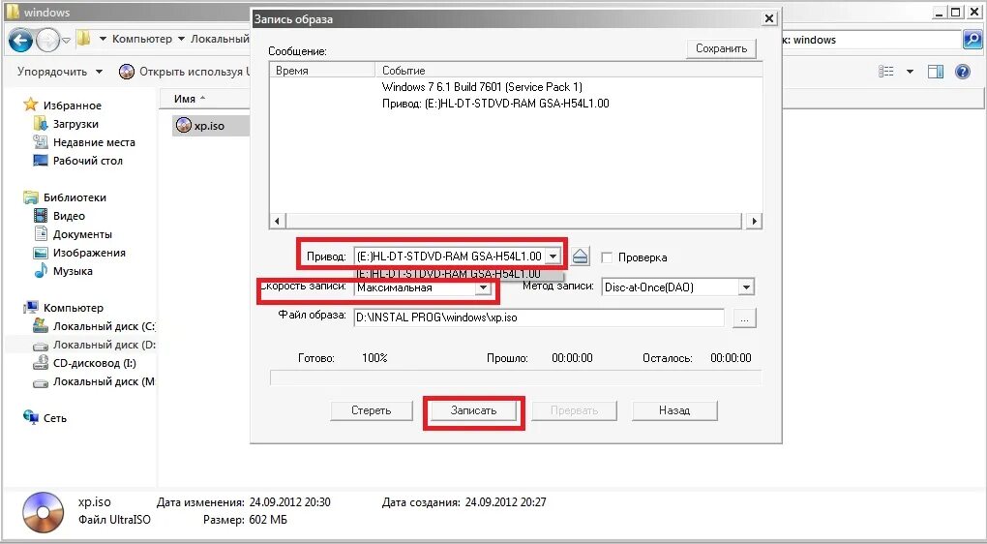Screen dimensions: 987x544
Task: Select Локальный диск (M in sidebar
Action: (95, 381)
